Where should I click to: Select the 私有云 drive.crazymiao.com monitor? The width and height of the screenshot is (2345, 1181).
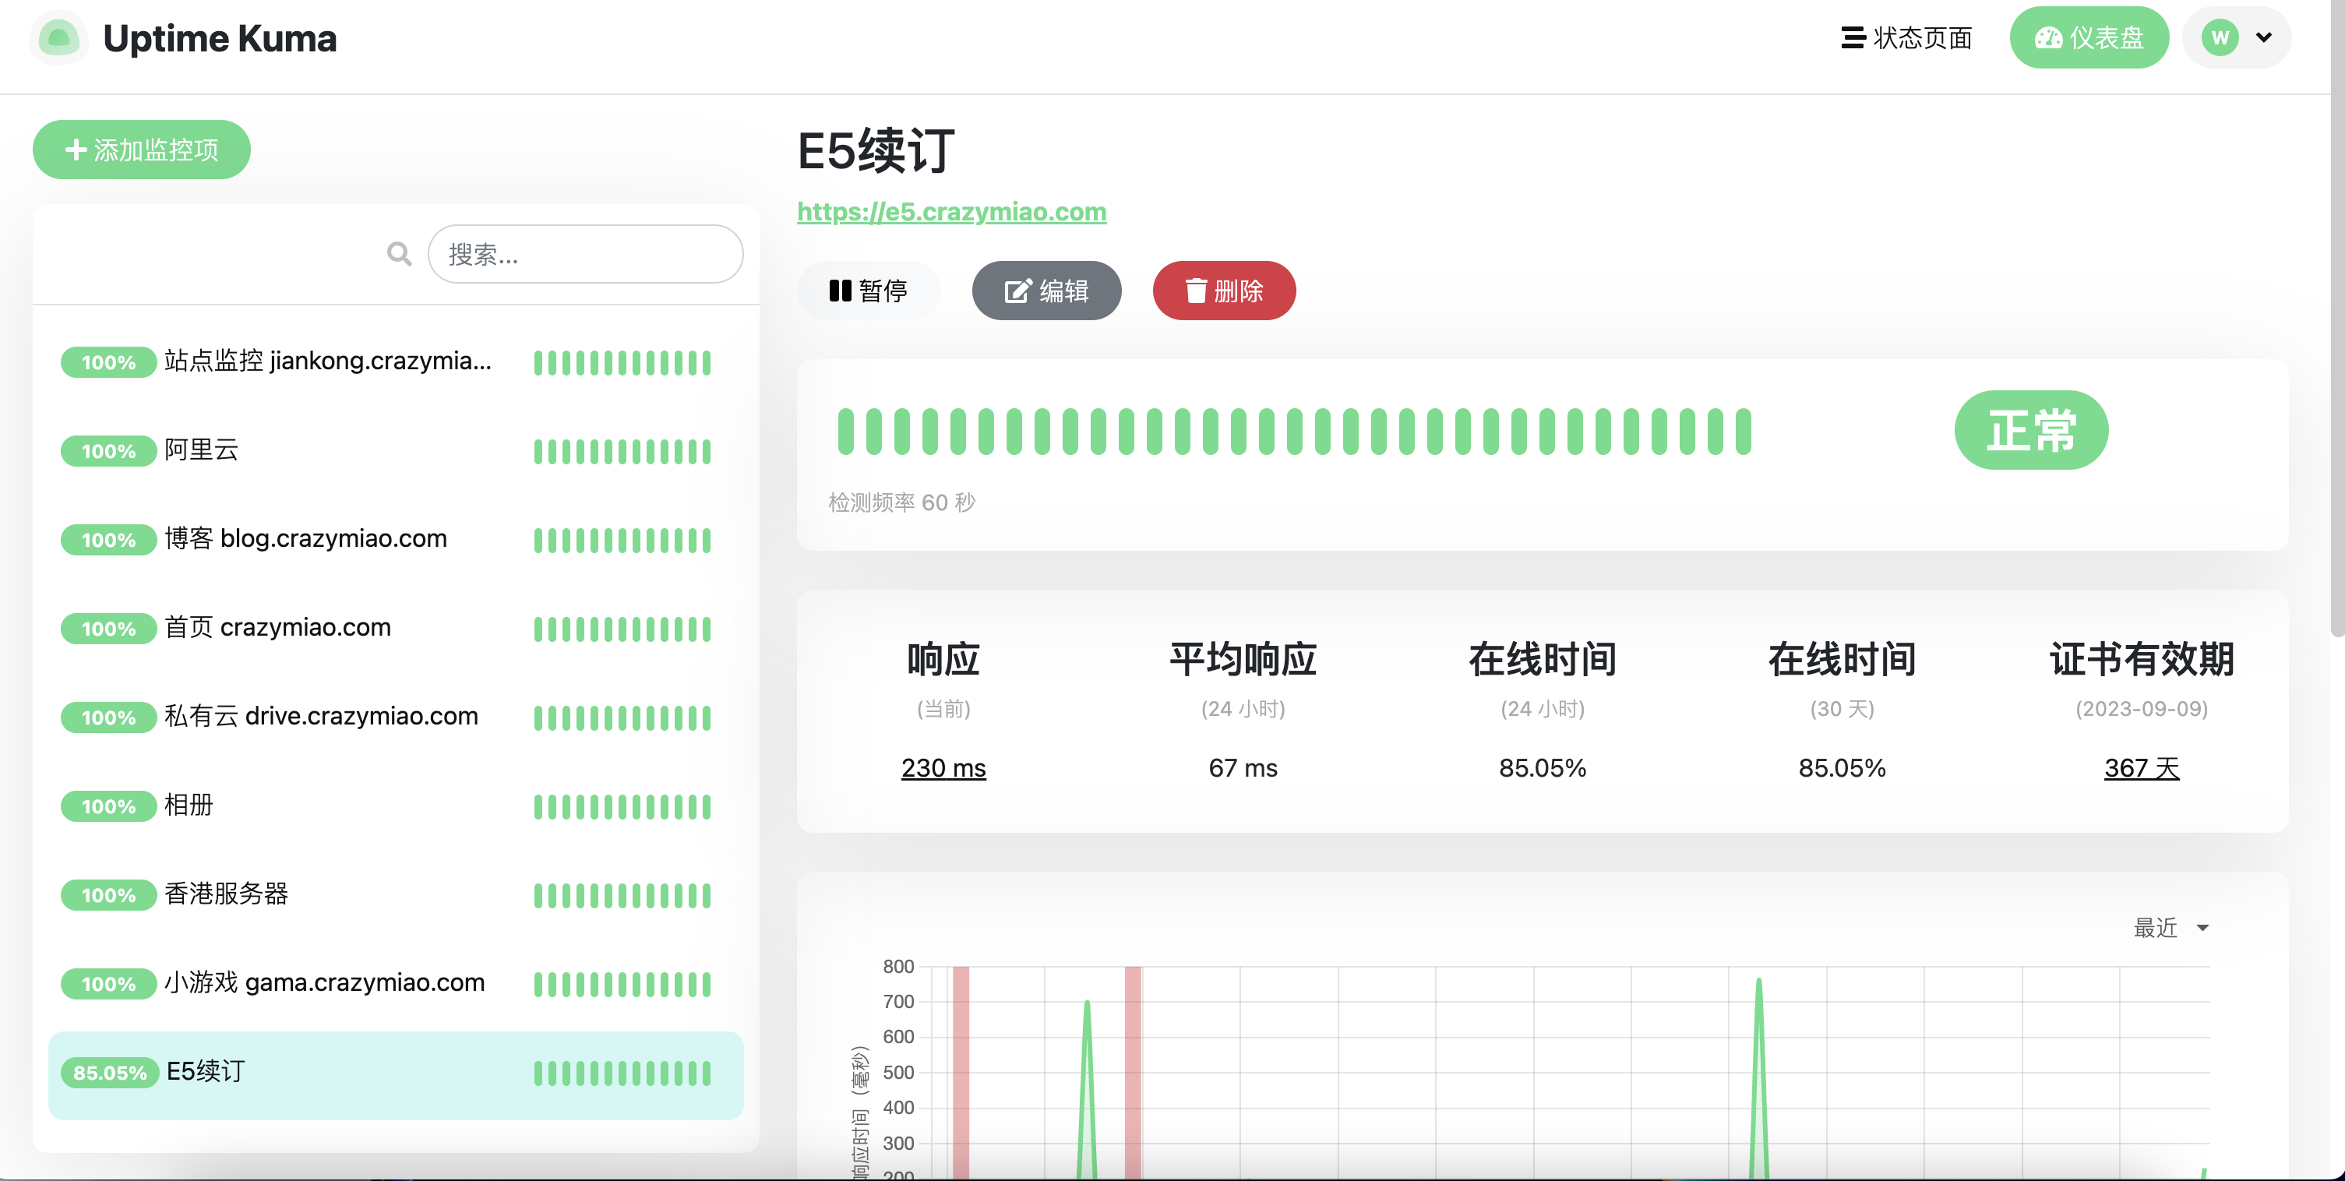coord(396,717)
